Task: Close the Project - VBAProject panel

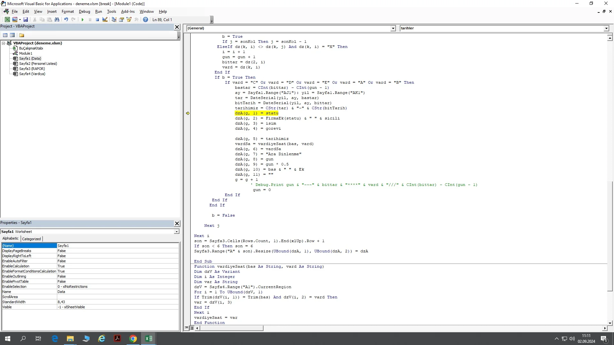Action: point(177,27)
